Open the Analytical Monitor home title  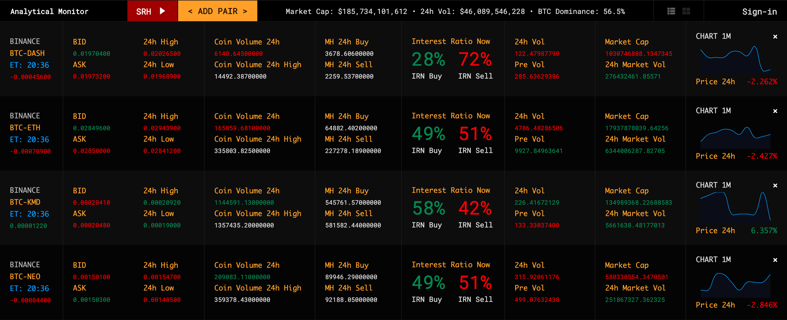(x=49, y=12)
